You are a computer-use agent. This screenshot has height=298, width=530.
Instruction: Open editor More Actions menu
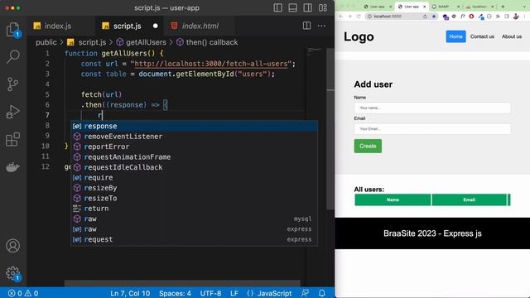[x=321, y=26]
